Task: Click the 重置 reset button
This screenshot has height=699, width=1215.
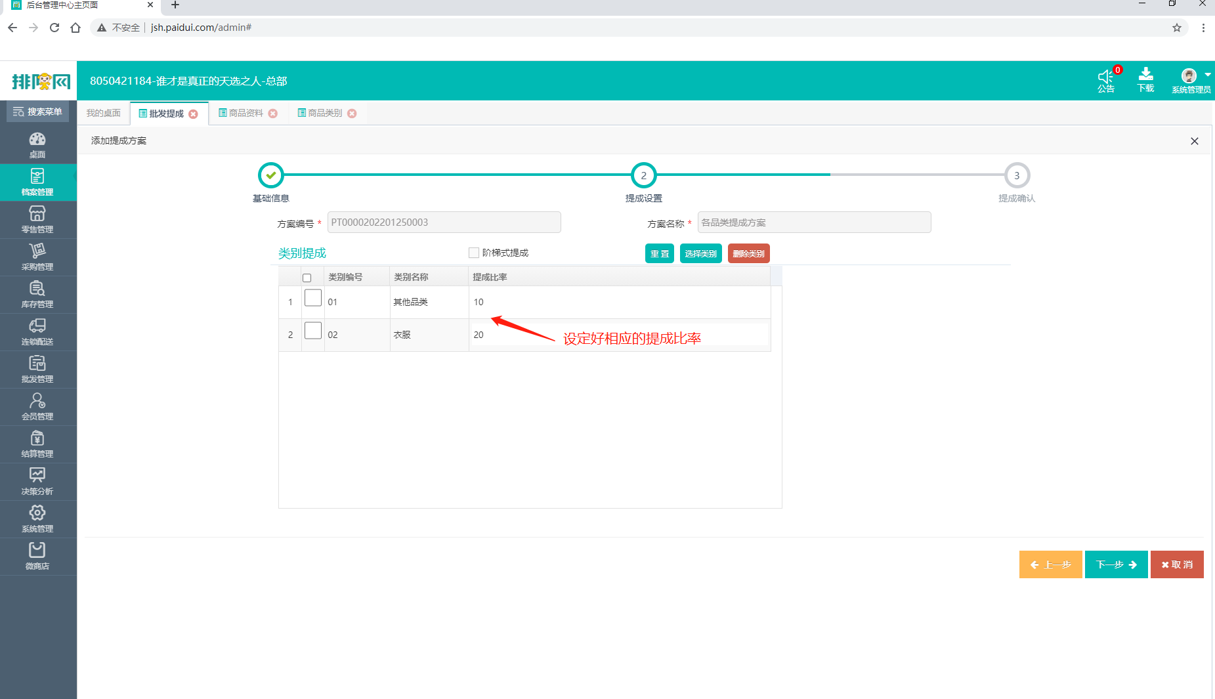Action: click(x=660, y=253)
